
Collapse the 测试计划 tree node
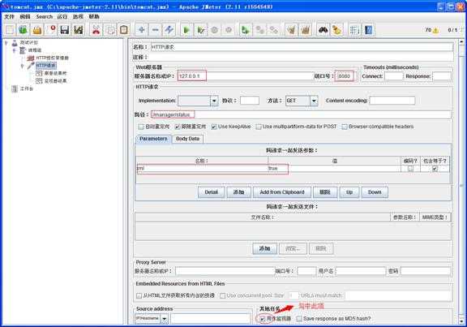click(x=6, y=43)
